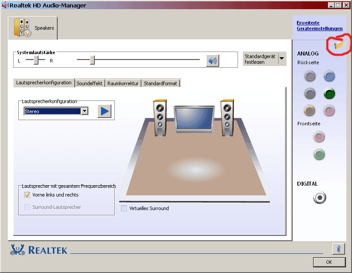Image resolution: width=352 pixels, height=273 pixels.
Task: Open connector settings folder icon
Action: click(339, 45)
